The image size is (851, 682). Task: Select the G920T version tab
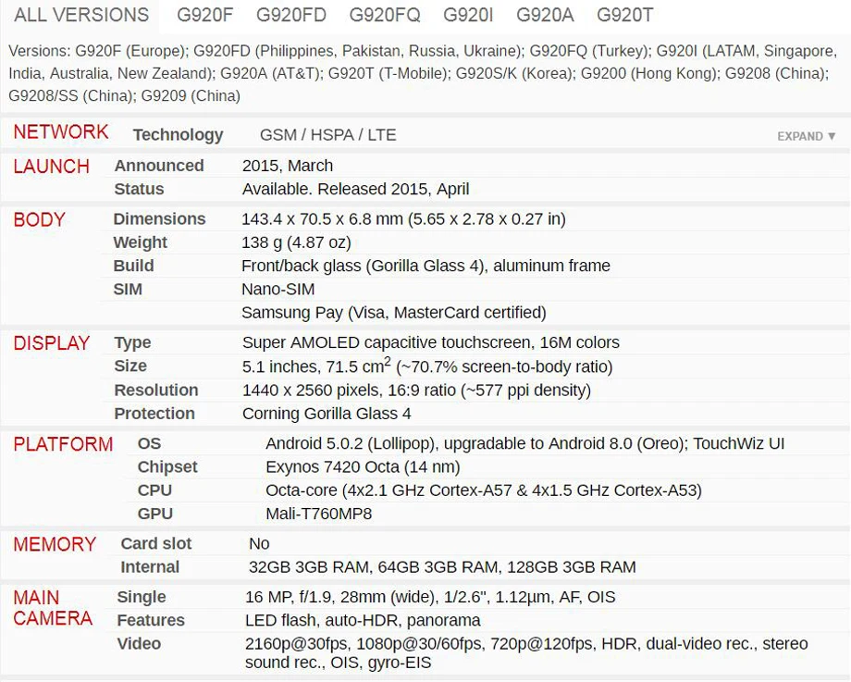tap(624, 15)
